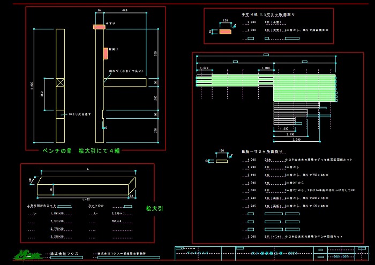
Task: Click the '120' width dimension above the floorboard section
Action: pos(222,150)
